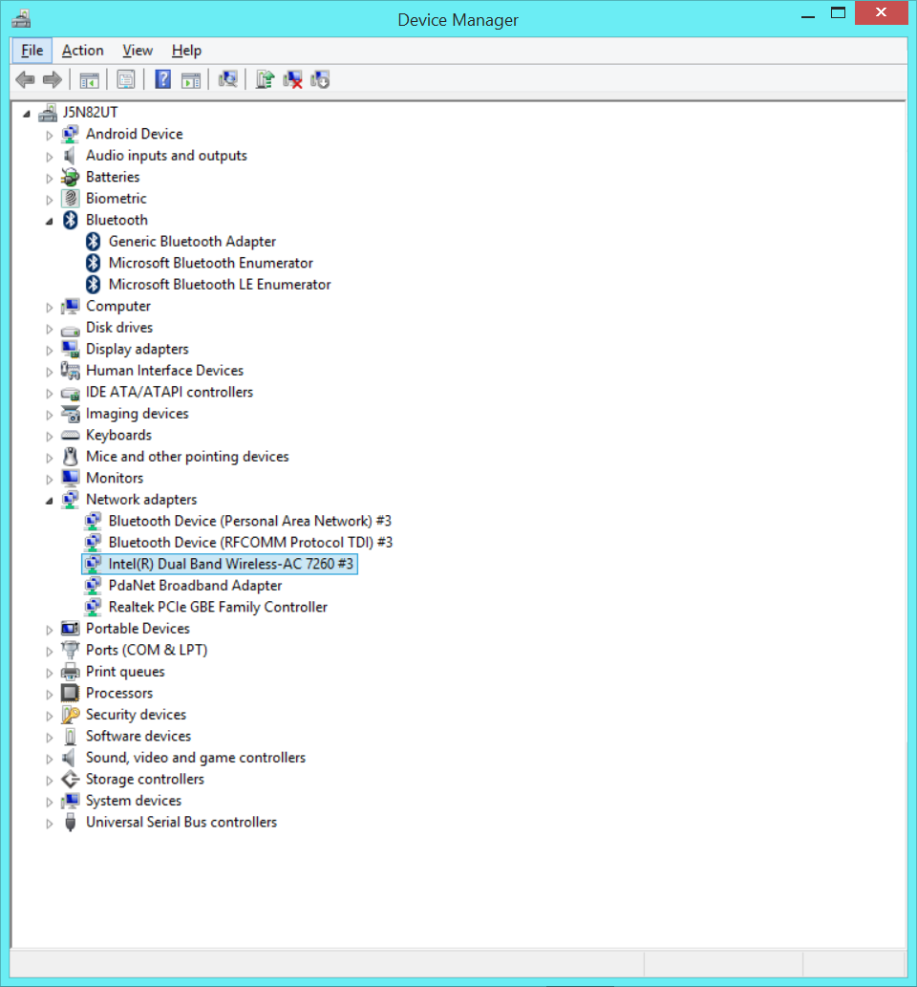Select Bluetooth Device (Personal Area Network) #3

pyautogui.click(x=250, y=521)
